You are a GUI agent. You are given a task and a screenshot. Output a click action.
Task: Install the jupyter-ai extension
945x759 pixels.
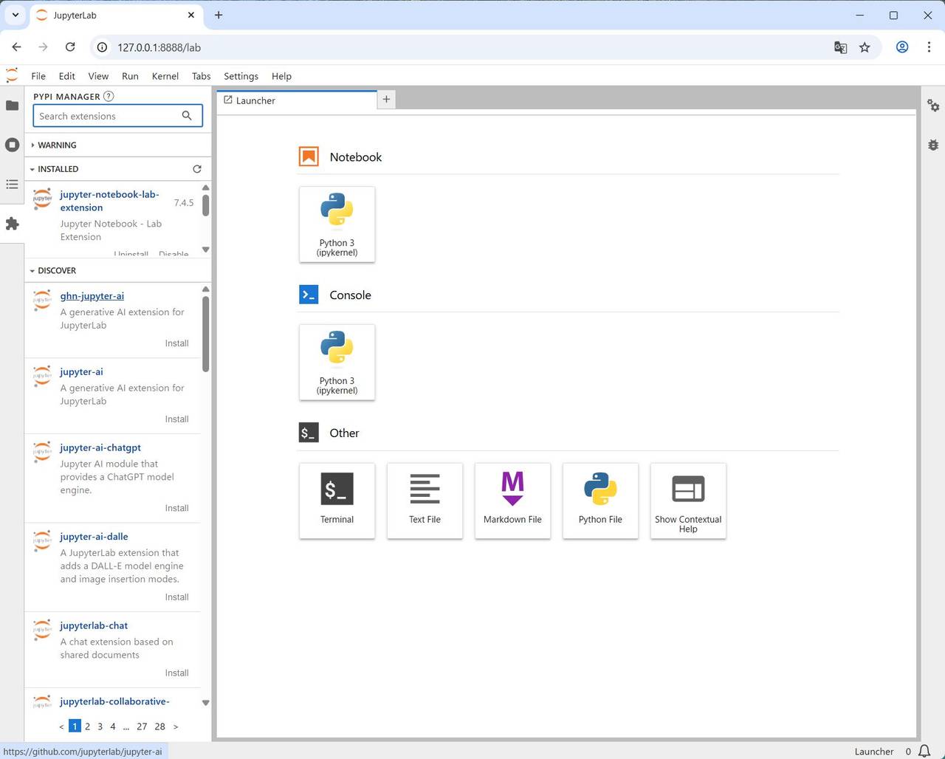176,419
